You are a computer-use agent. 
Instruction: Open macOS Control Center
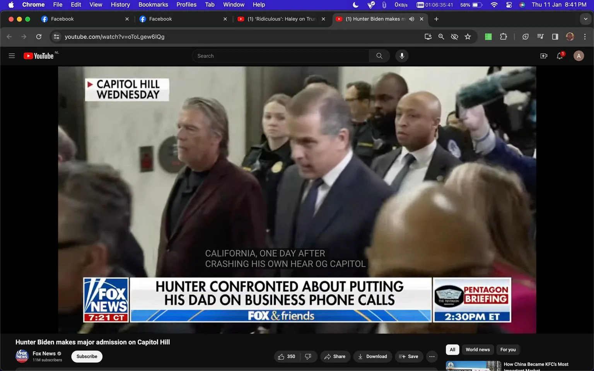pyautogui.click(x=509, y=5)
